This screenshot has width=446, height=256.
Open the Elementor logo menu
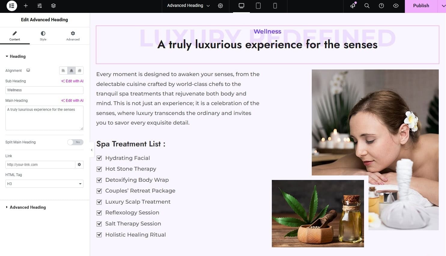[12, 6]
